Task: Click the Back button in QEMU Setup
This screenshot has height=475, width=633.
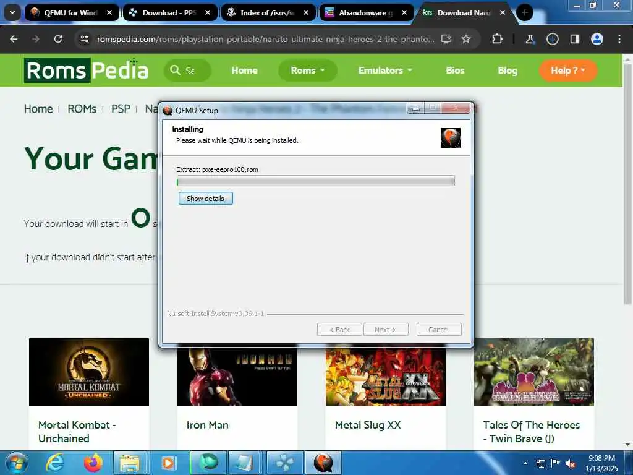Action: (x=339, y=330)
